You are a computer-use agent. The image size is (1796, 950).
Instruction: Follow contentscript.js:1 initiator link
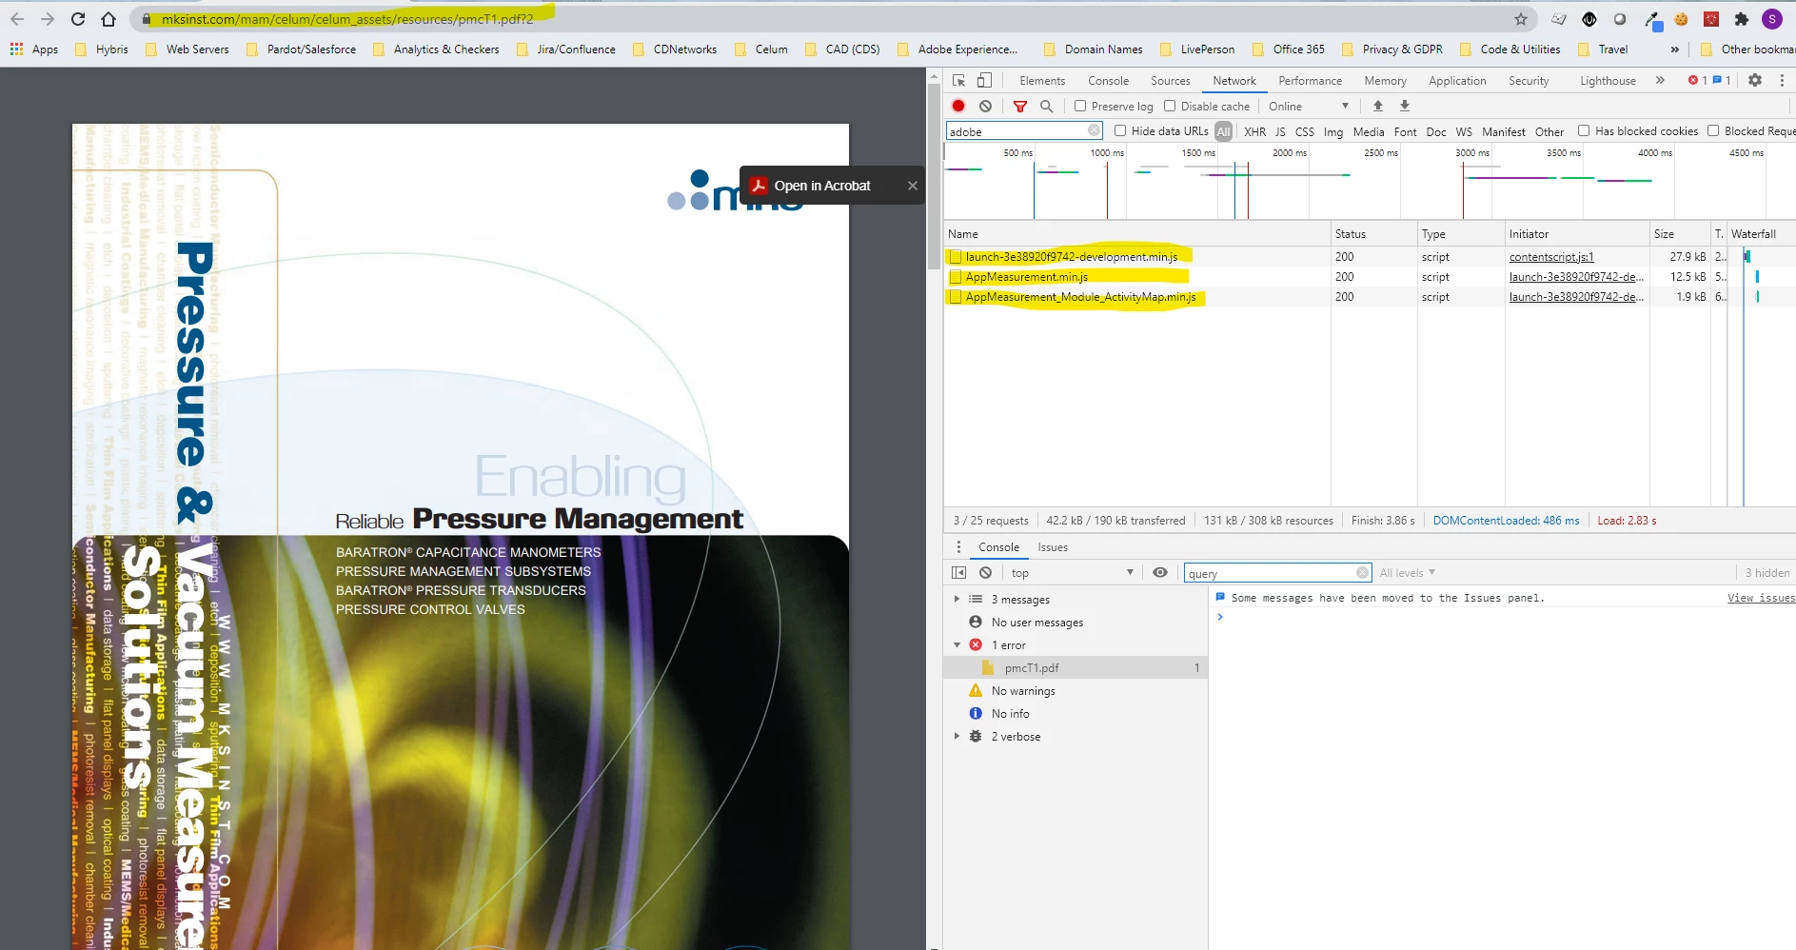click(x=1550, y=257)
